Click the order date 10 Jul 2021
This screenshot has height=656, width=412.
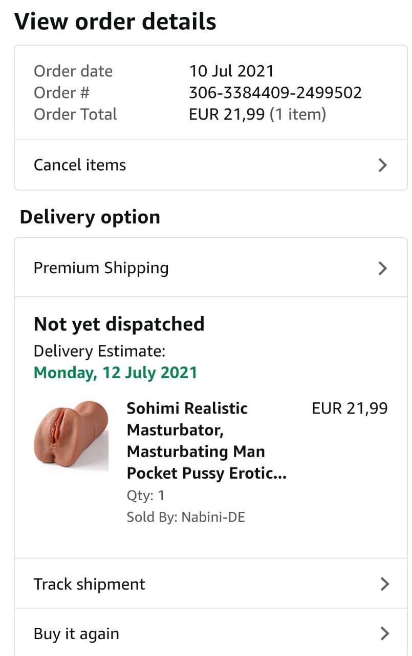[x=231, y=71]
